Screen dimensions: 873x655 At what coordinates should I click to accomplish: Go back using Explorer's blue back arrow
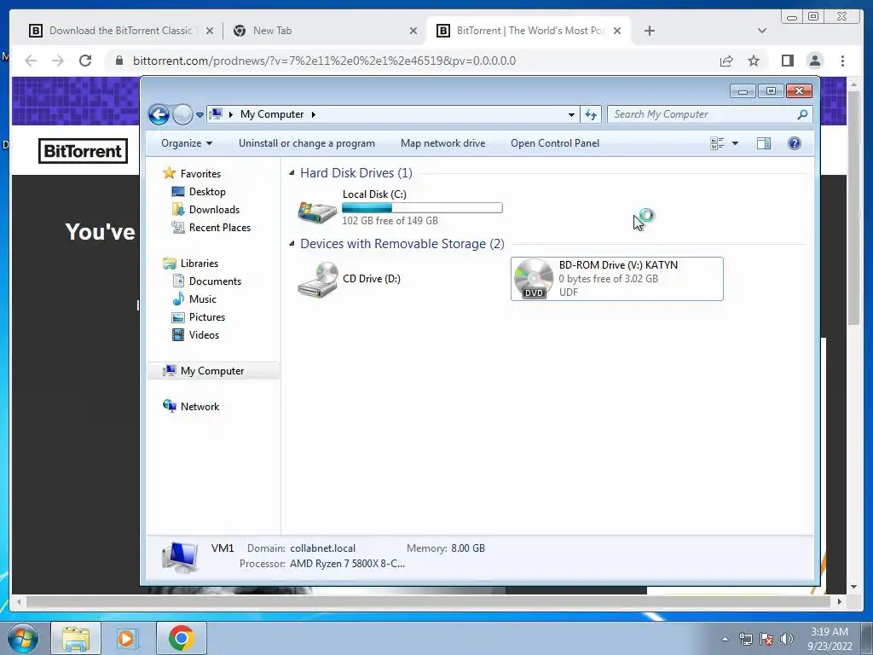pyautogui.click(x=159, y=115)
